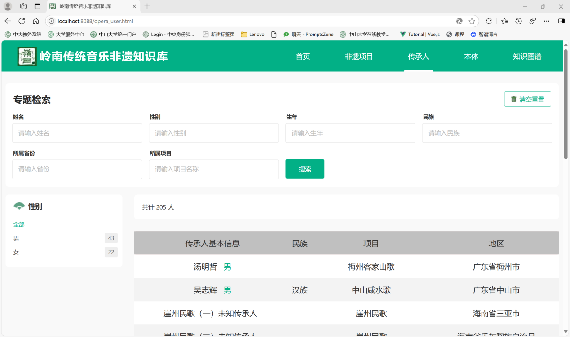
Task: Filter the list by 女 gender
Action: click(17, 252)
